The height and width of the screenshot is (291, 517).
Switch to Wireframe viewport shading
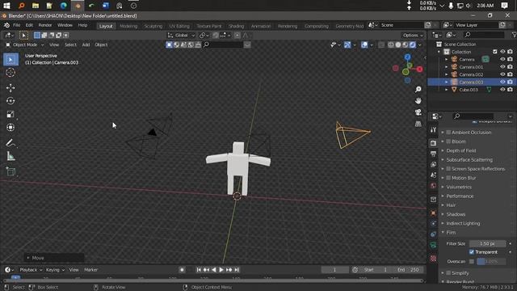[x=391, y=45]
